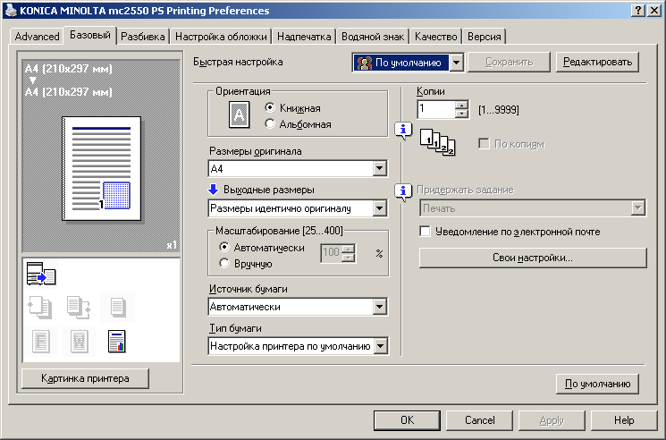
Task: Click the greyed single sheet icon in summary panel
Action: pos(117,307)
